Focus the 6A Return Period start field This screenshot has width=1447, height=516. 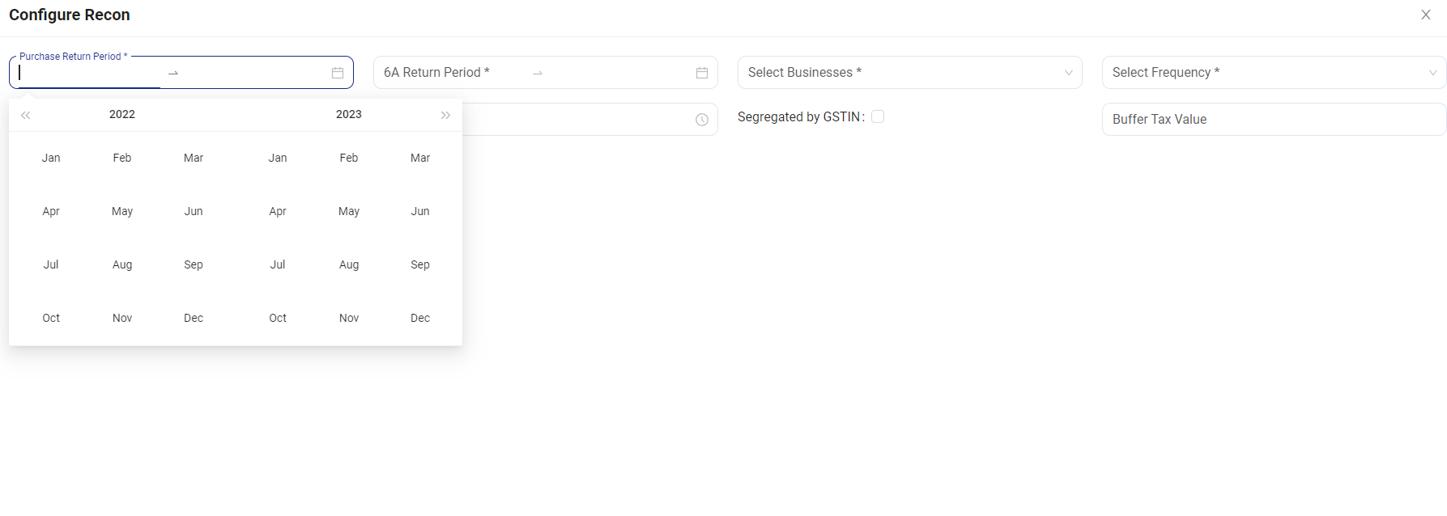(449, 73)
